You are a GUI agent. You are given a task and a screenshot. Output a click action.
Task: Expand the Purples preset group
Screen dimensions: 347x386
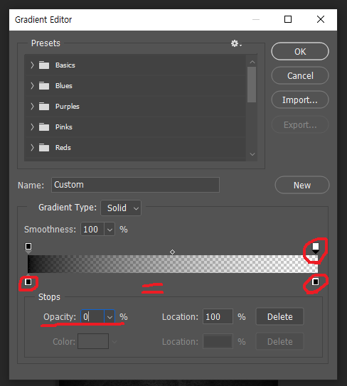pyautogui.click(x=32, y=107)
